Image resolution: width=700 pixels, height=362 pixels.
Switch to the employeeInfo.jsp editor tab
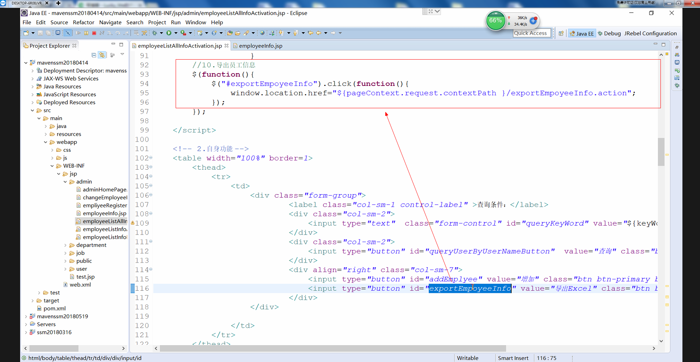(258, 46)
